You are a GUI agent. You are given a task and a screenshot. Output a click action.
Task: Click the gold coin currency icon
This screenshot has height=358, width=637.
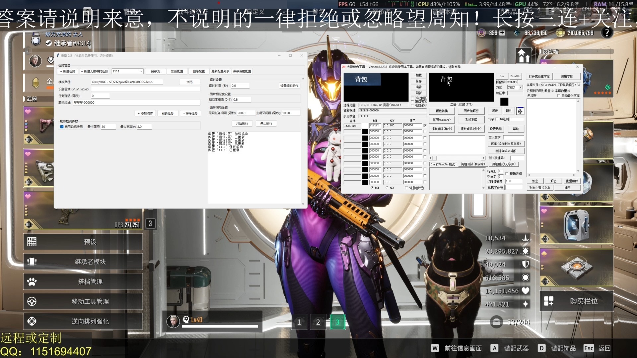[x=560, y=32]
